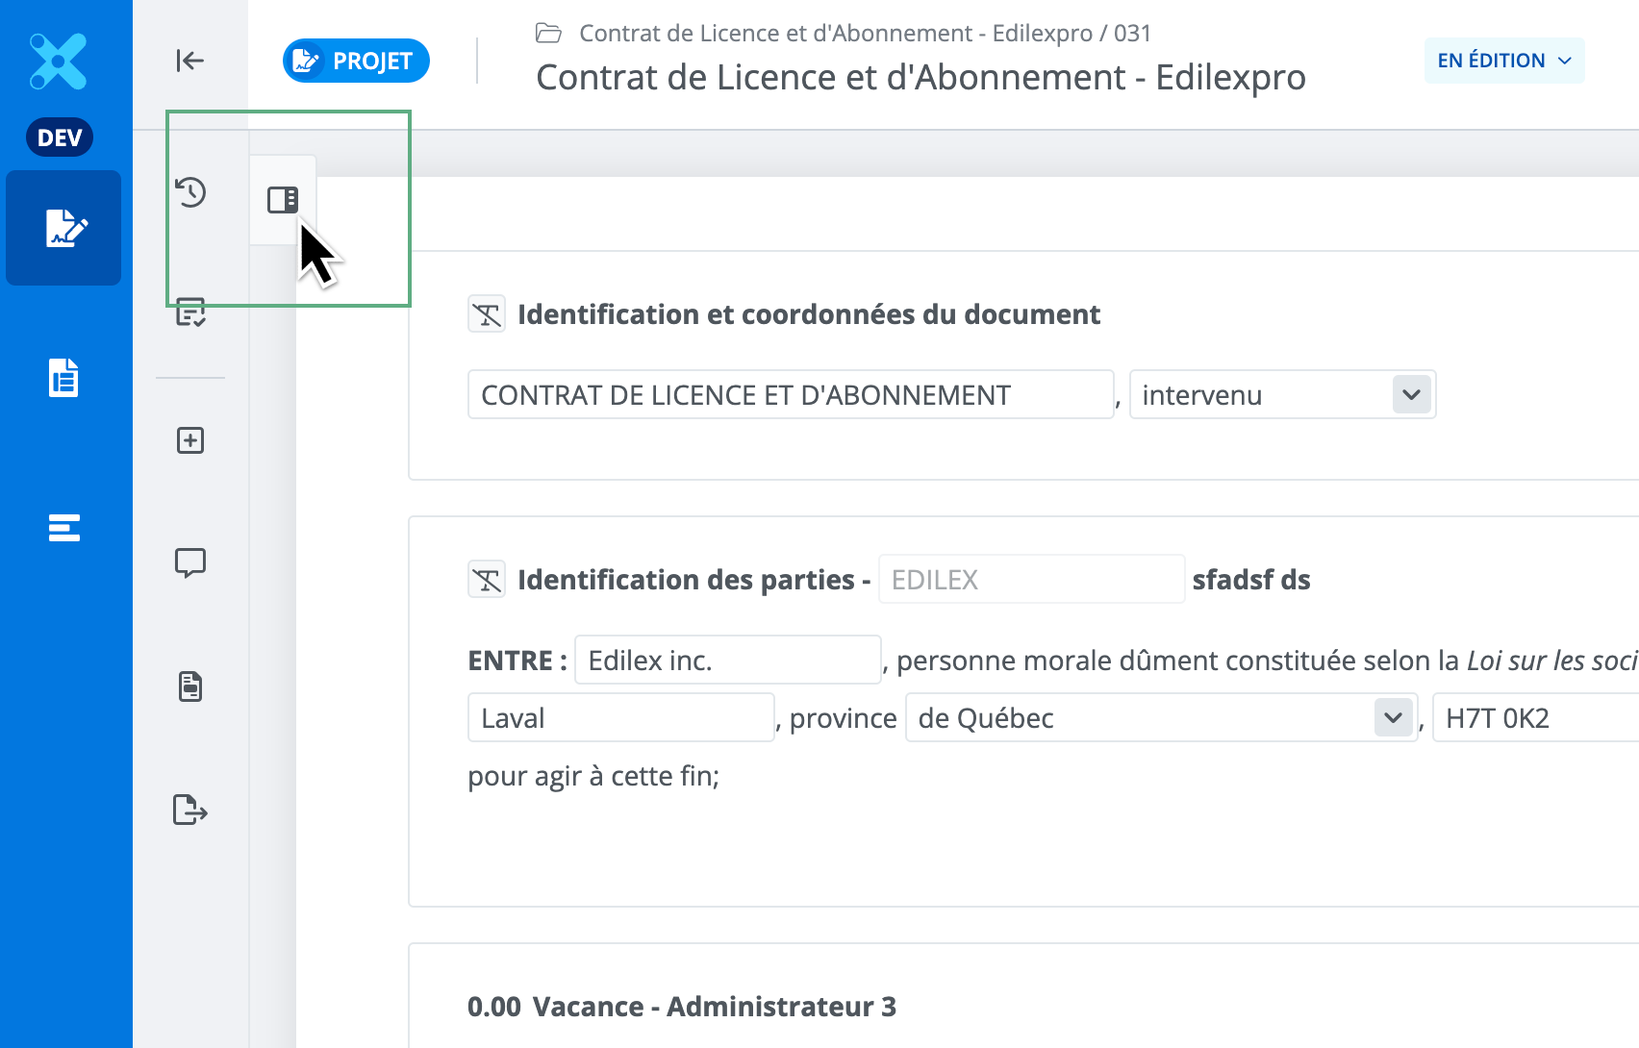Click the export document icon

pos(190,810)
